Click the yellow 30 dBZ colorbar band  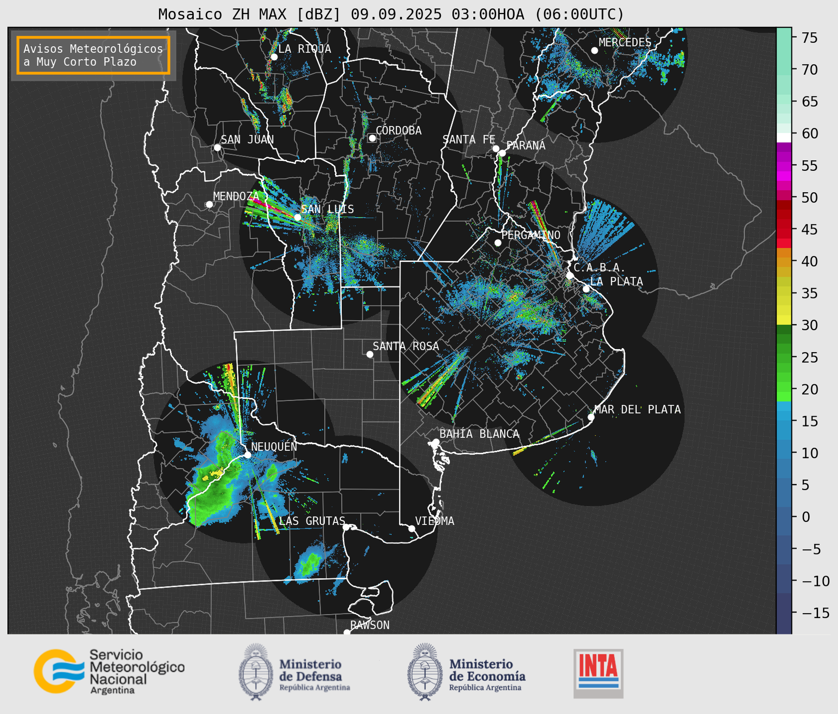coord(784,320)
